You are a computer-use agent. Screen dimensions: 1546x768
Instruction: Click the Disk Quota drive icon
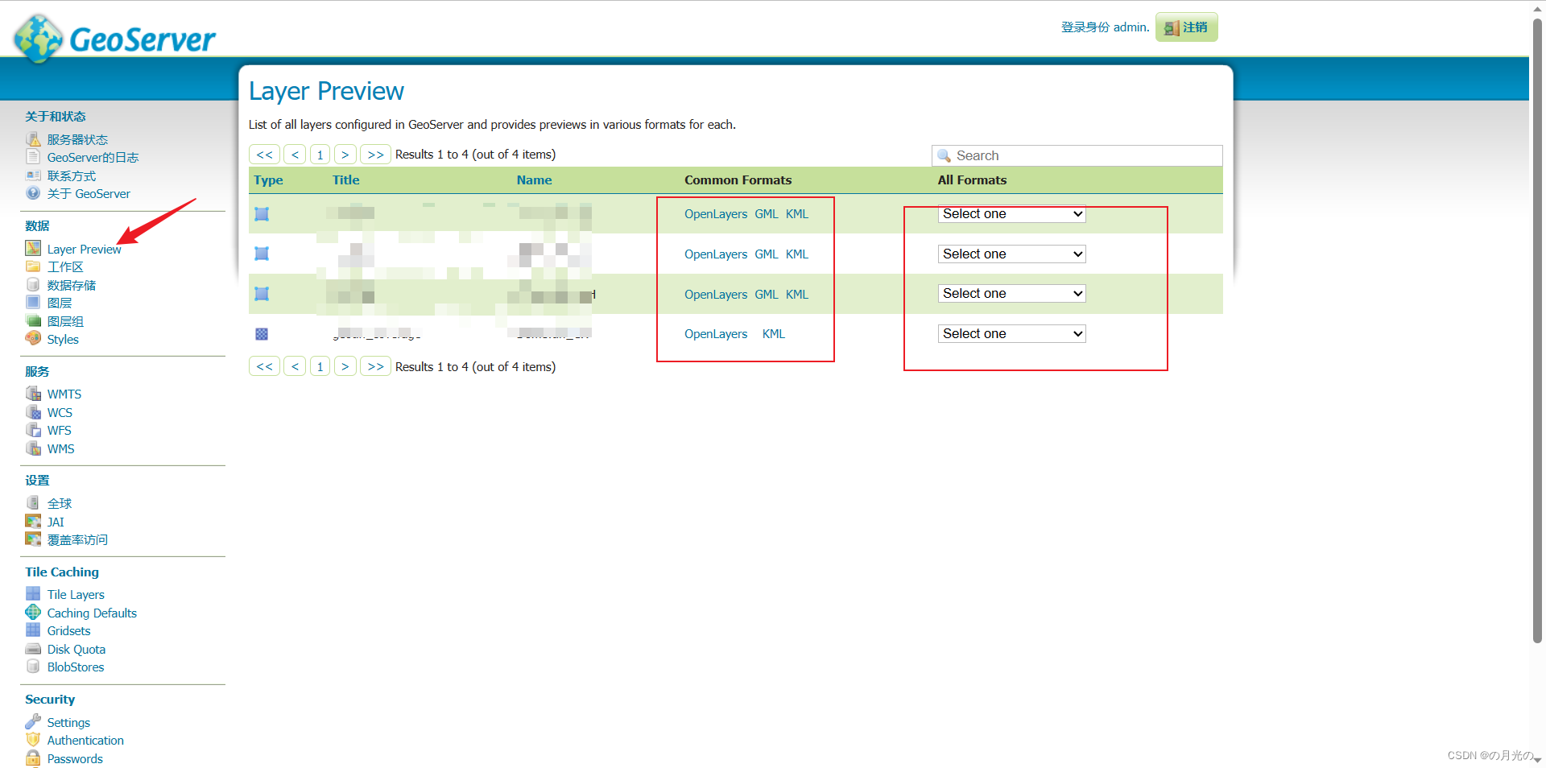(x=33, y=649)
